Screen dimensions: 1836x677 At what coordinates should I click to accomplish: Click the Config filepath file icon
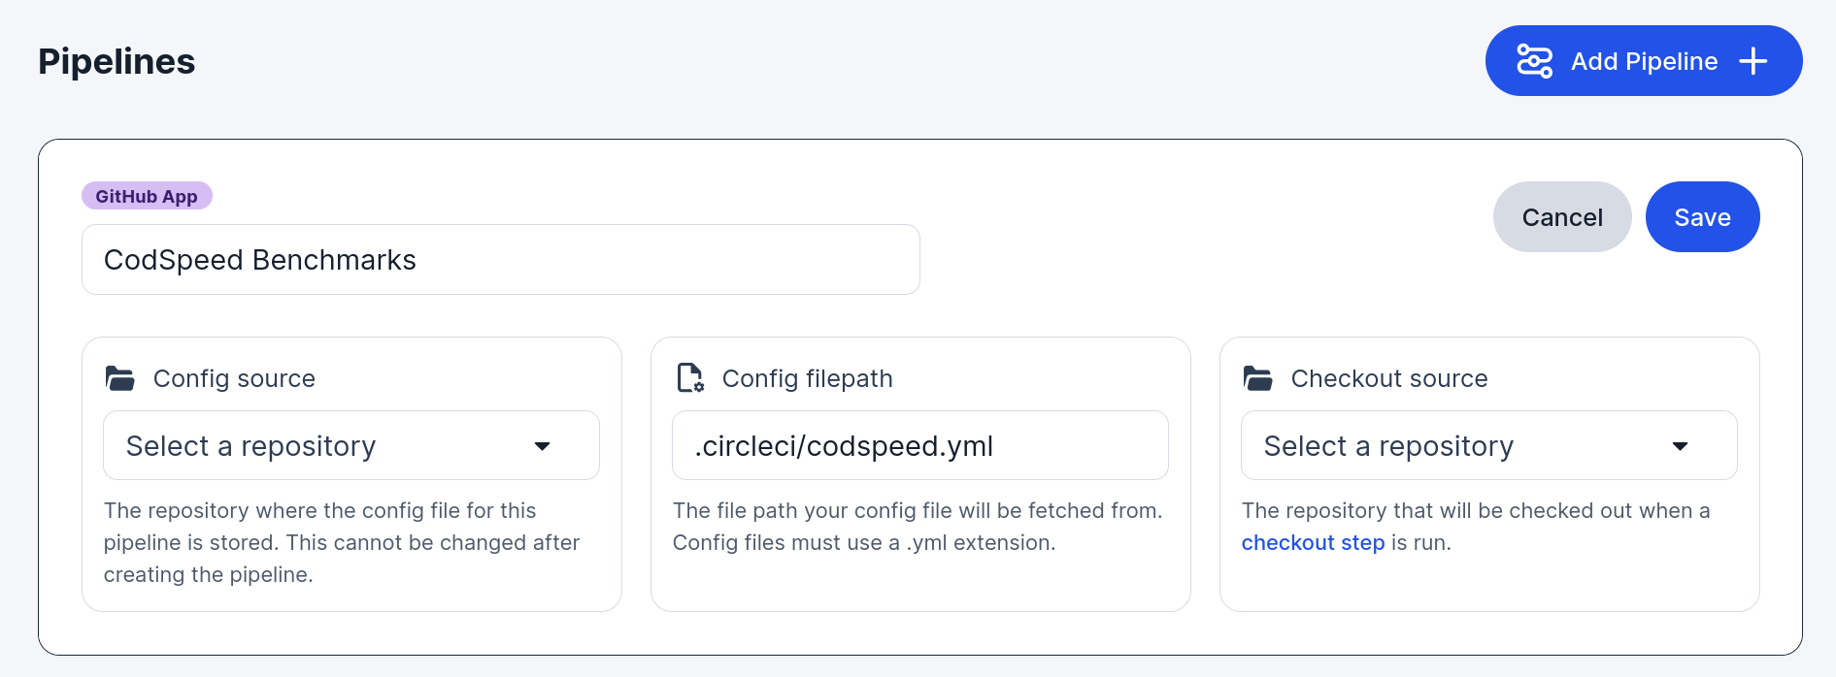tap(689, 378)
